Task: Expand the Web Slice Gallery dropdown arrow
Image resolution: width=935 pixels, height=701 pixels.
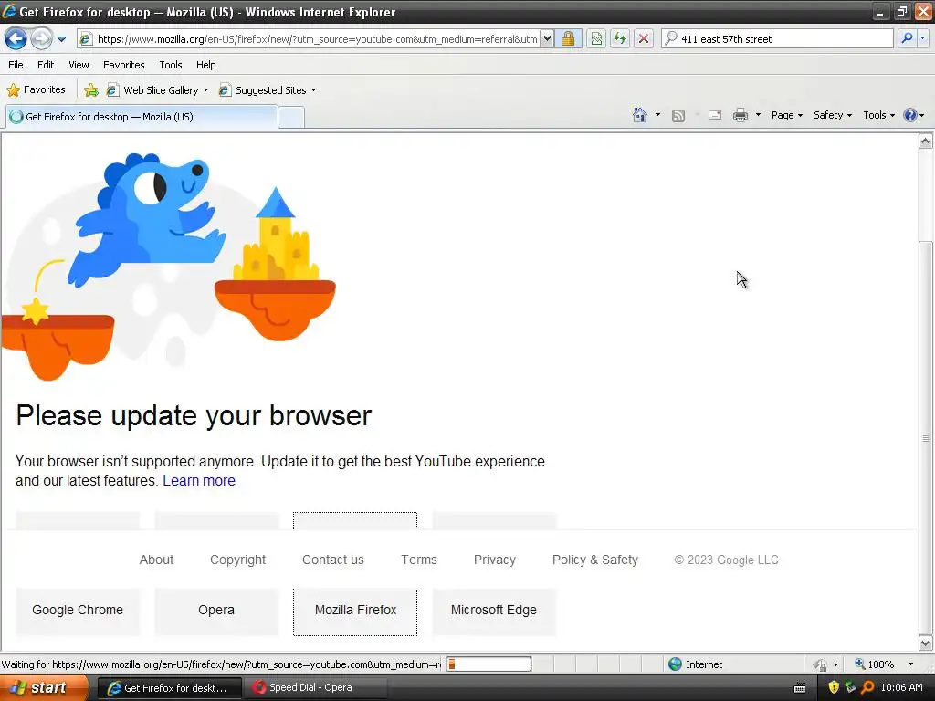Action: pos(205,90)
